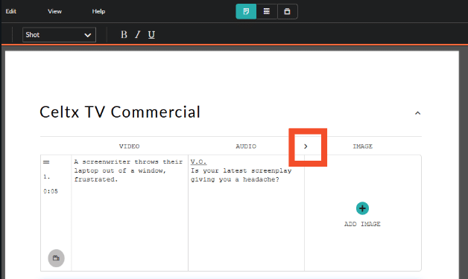Image resolution: width=468 pixels, height=279 pixels.
Task: Switch to the index cards view icon
Action: coord(267,11)
